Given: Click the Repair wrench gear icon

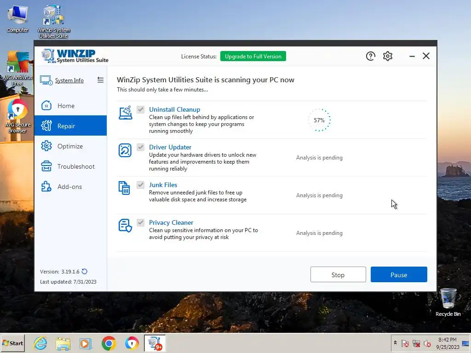Looking at the screenshot, I should click(x=46, y=126).
